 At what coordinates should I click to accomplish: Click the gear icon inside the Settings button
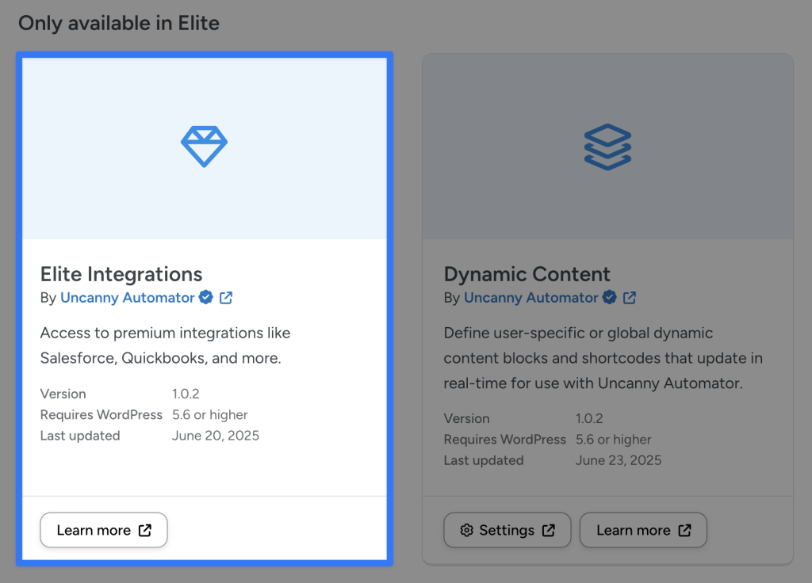click(x=467, y=530)
